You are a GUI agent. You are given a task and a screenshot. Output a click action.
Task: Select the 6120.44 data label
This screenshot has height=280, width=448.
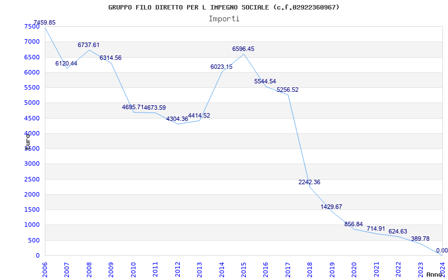point(66,63)
